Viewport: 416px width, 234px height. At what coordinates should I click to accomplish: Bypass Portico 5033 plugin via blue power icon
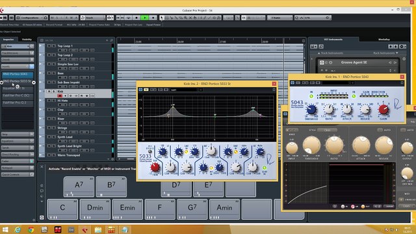140,90
